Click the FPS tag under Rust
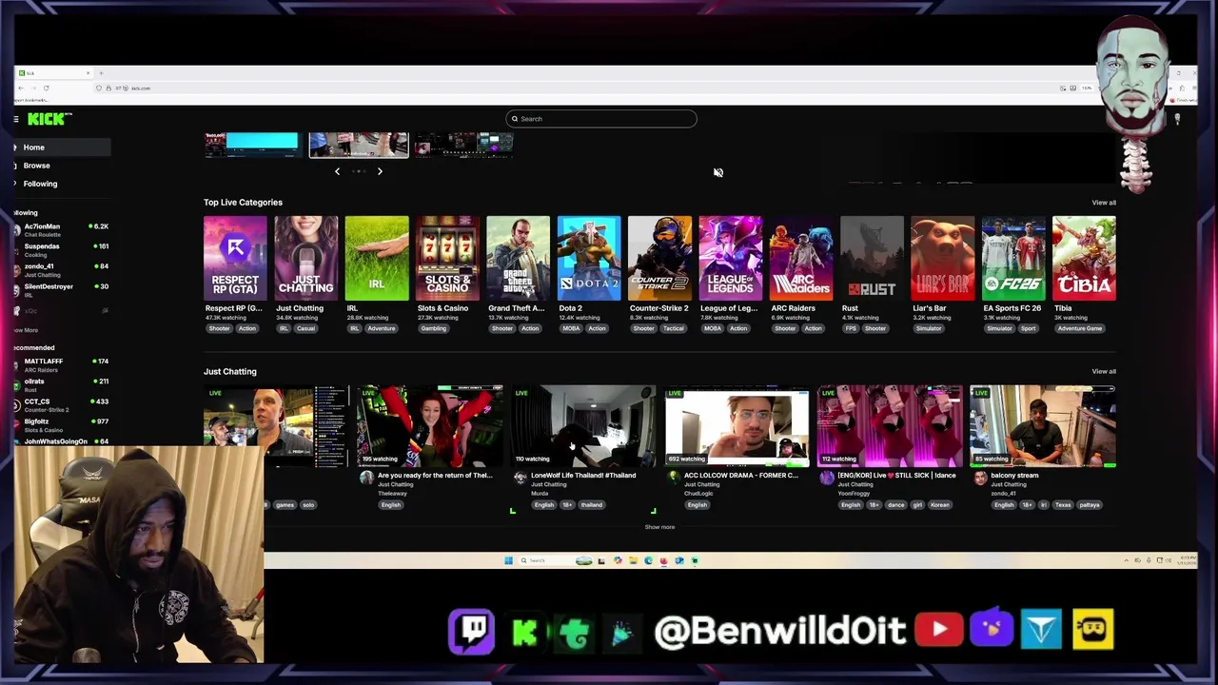Screen dimensions: 1218x685 point(850,329)
